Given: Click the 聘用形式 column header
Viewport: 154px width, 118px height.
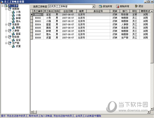Looking at the screenshot, I should click(145, 11).
